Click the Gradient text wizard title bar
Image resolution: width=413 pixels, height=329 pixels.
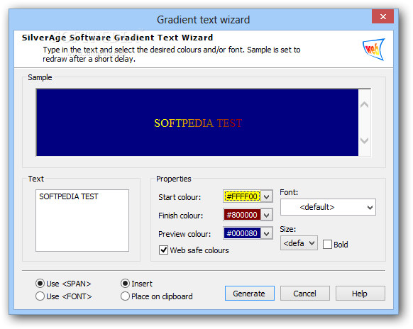tap(204, 20)
